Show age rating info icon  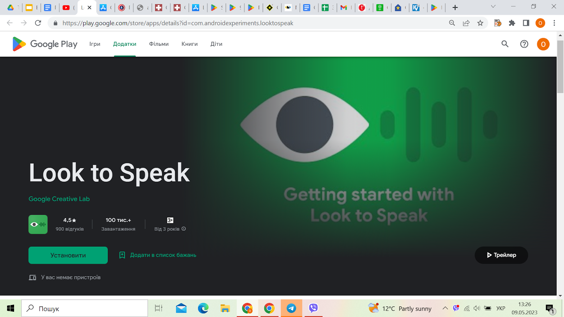point(184,229)
